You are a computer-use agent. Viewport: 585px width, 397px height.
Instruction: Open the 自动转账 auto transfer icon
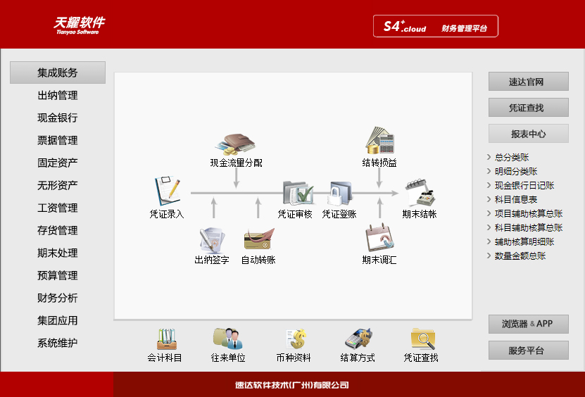[258, 239]
